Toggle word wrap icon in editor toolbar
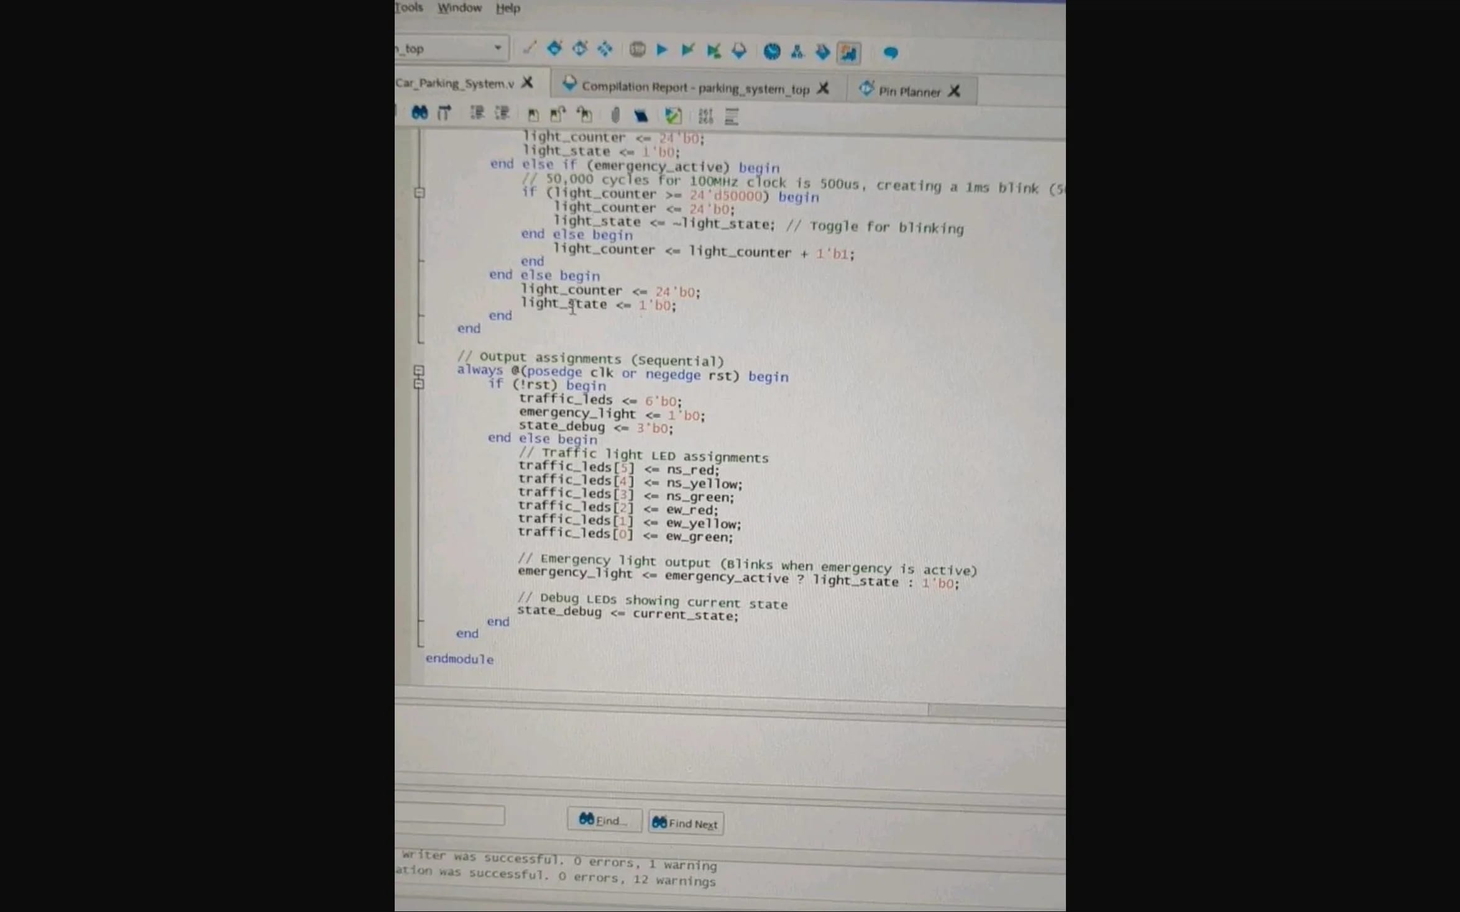The image size is (1460, 912). (x=732, y=116)
